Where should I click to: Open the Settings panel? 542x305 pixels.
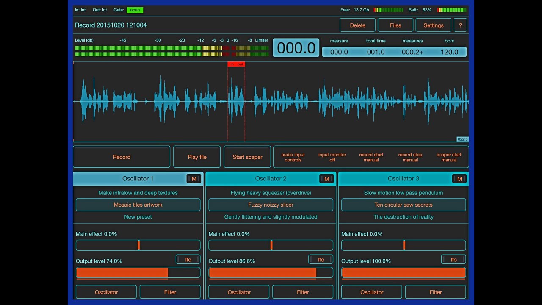click(434, 25)
